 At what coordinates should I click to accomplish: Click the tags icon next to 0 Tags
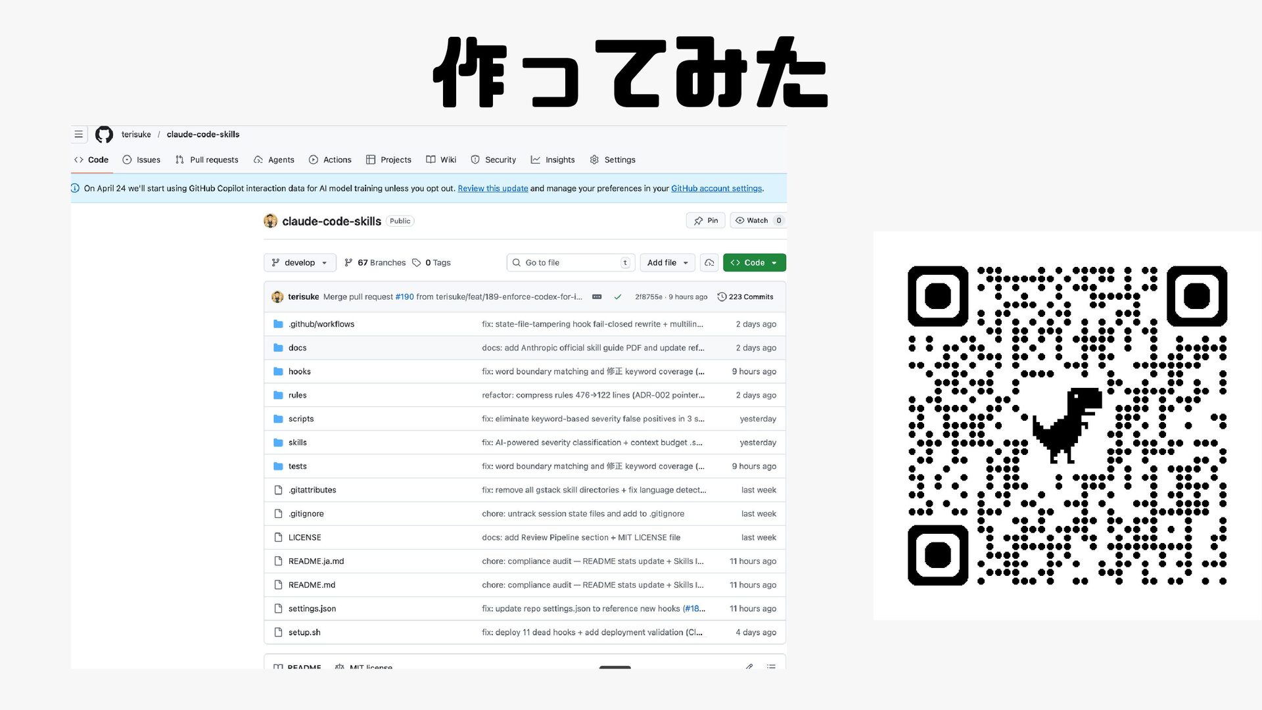click(417, 263)
